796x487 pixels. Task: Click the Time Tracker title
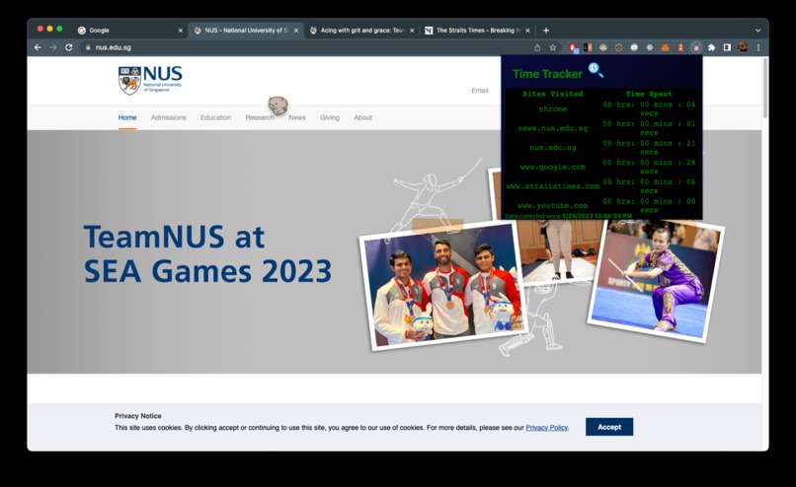point(547,74)
